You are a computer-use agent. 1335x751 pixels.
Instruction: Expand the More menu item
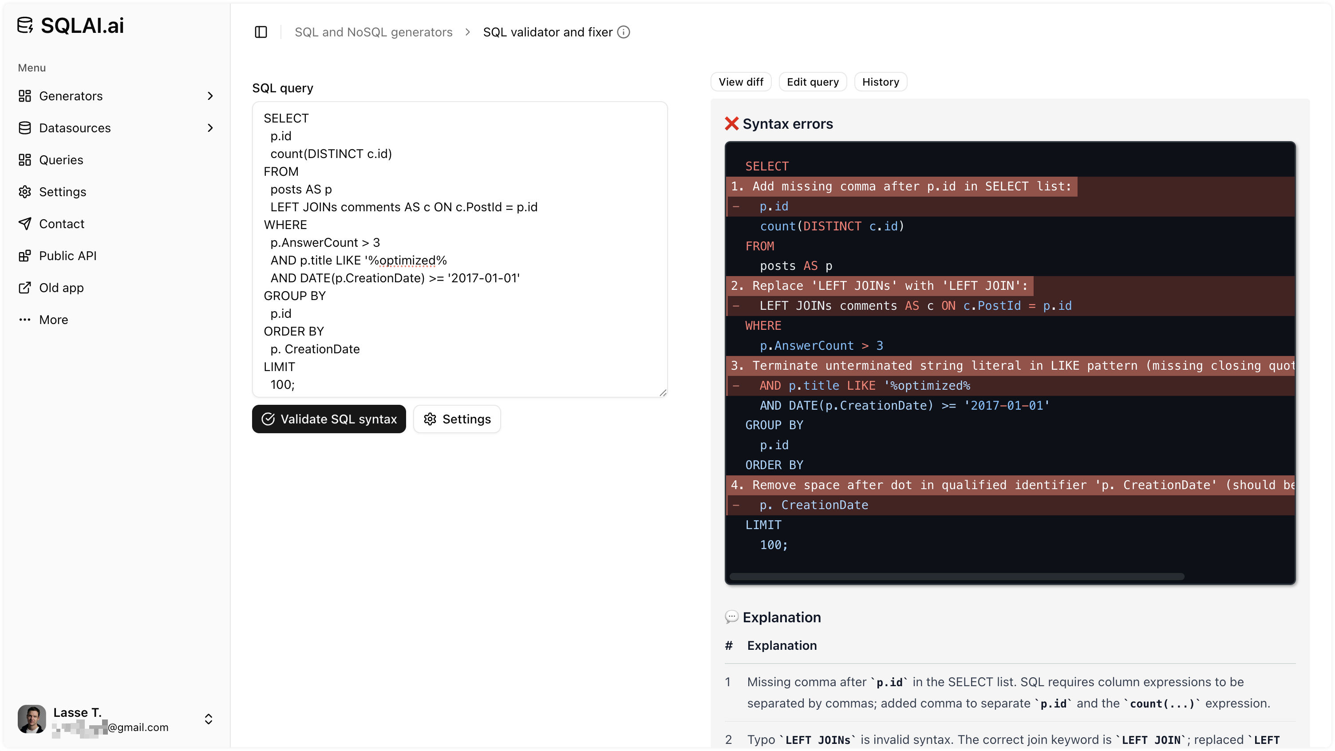(25, 319)
